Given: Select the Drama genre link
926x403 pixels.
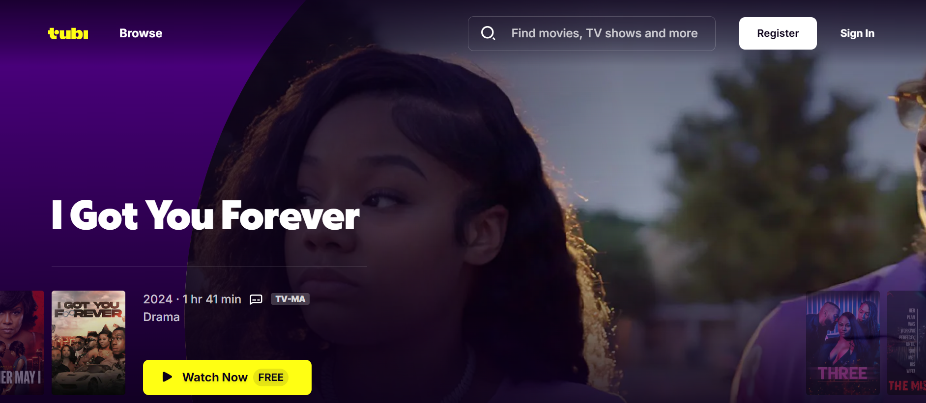Looking at the screenshot, I should (x=161, y=317).
